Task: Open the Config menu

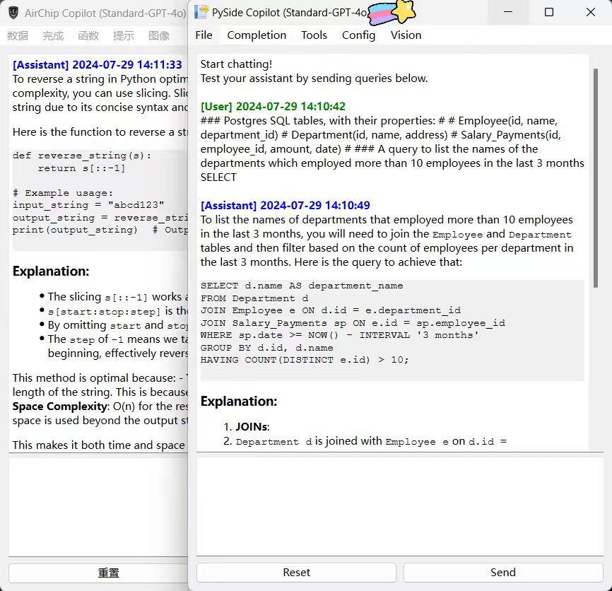Action: (x=358, y=35)
